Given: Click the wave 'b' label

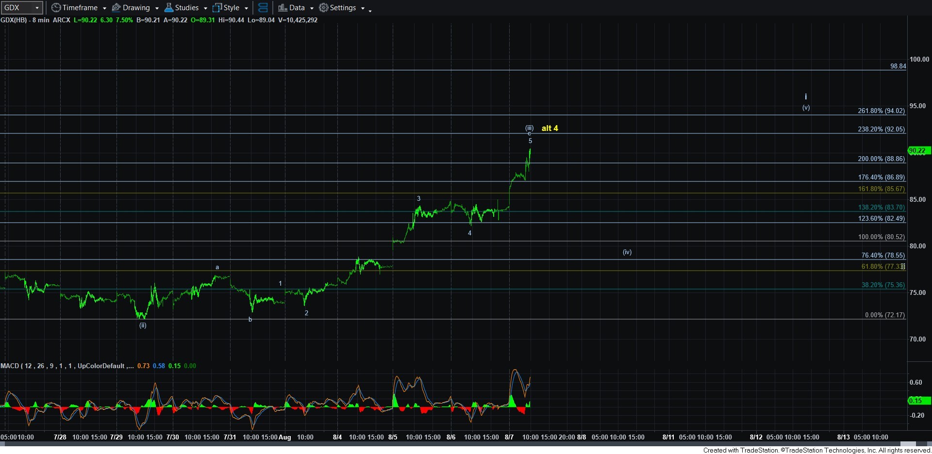Looking at the screenshot, I should pyautogui.click(x=250, y=319).
